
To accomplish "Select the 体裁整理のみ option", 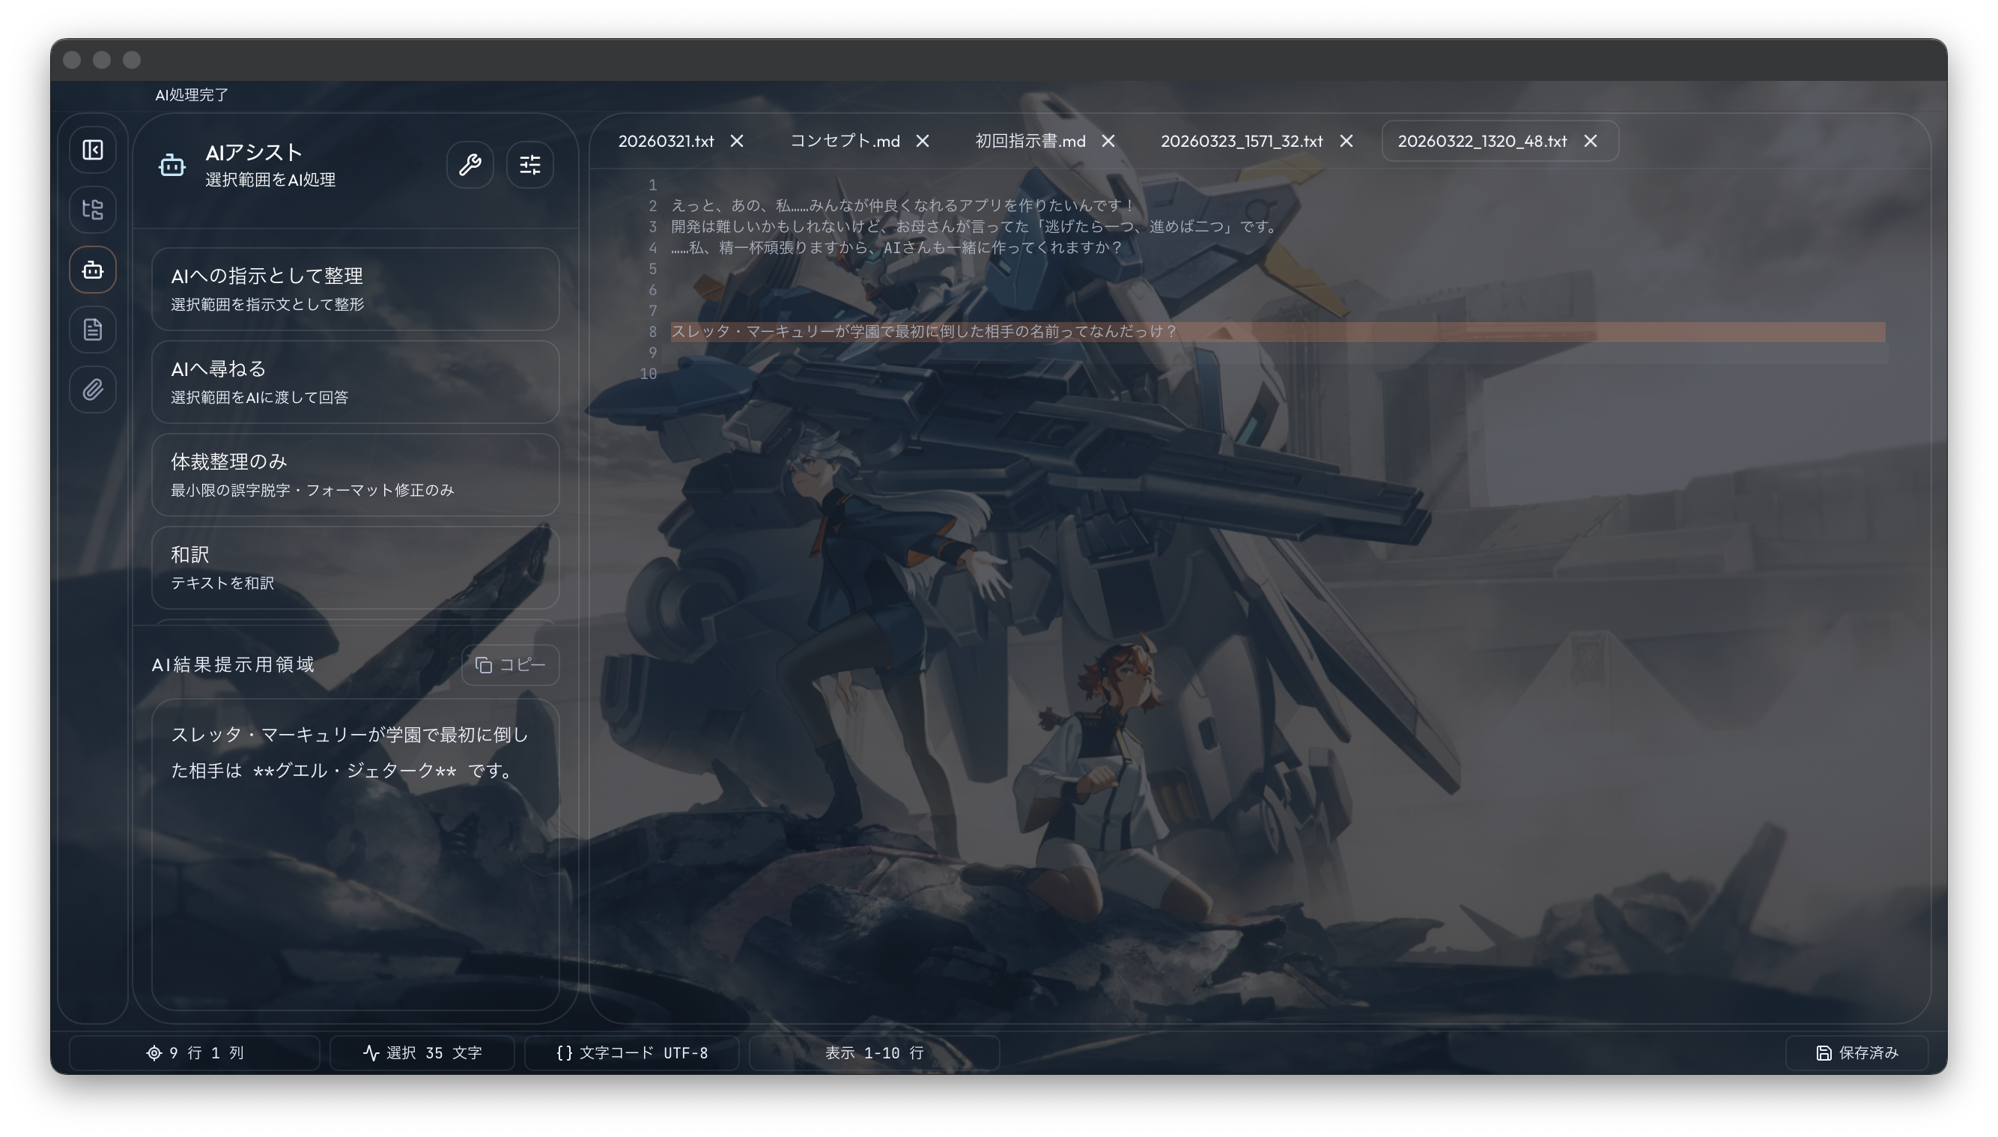I will click(355, 474).
